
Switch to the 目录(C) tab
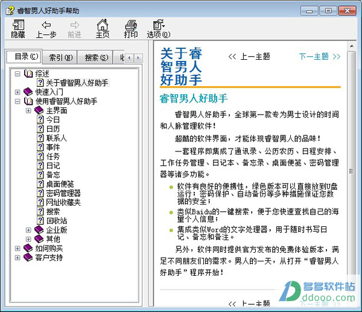pos(24,56)
